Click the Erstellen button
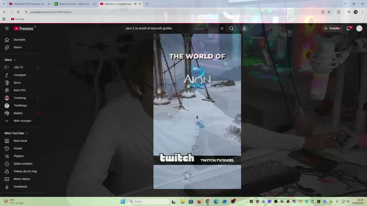 coord(332,28)
